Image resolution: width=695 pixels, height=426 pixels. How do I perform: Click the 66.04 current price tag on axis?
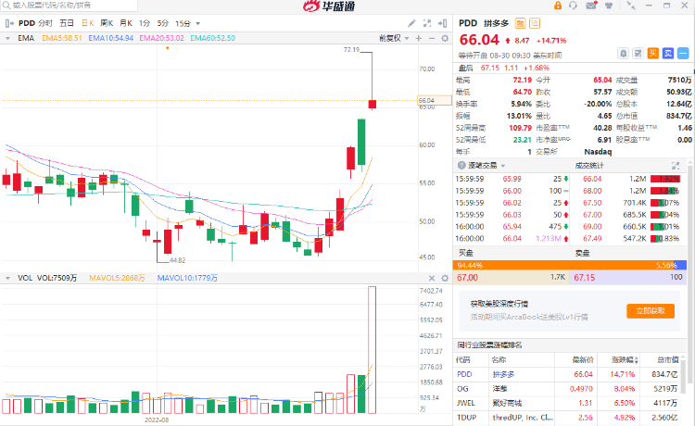click(435, 101)
